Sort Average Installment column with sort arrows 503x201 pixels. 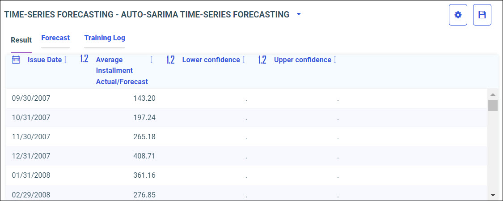pos(152,60)
